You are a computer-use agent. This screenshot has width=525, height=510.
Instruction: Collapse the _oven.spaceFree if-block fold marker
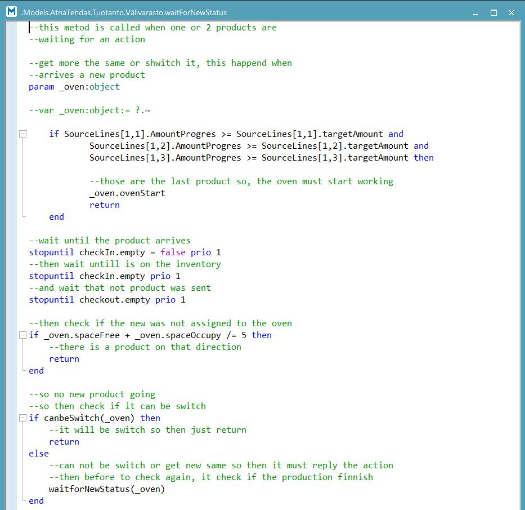pos(23,335)
